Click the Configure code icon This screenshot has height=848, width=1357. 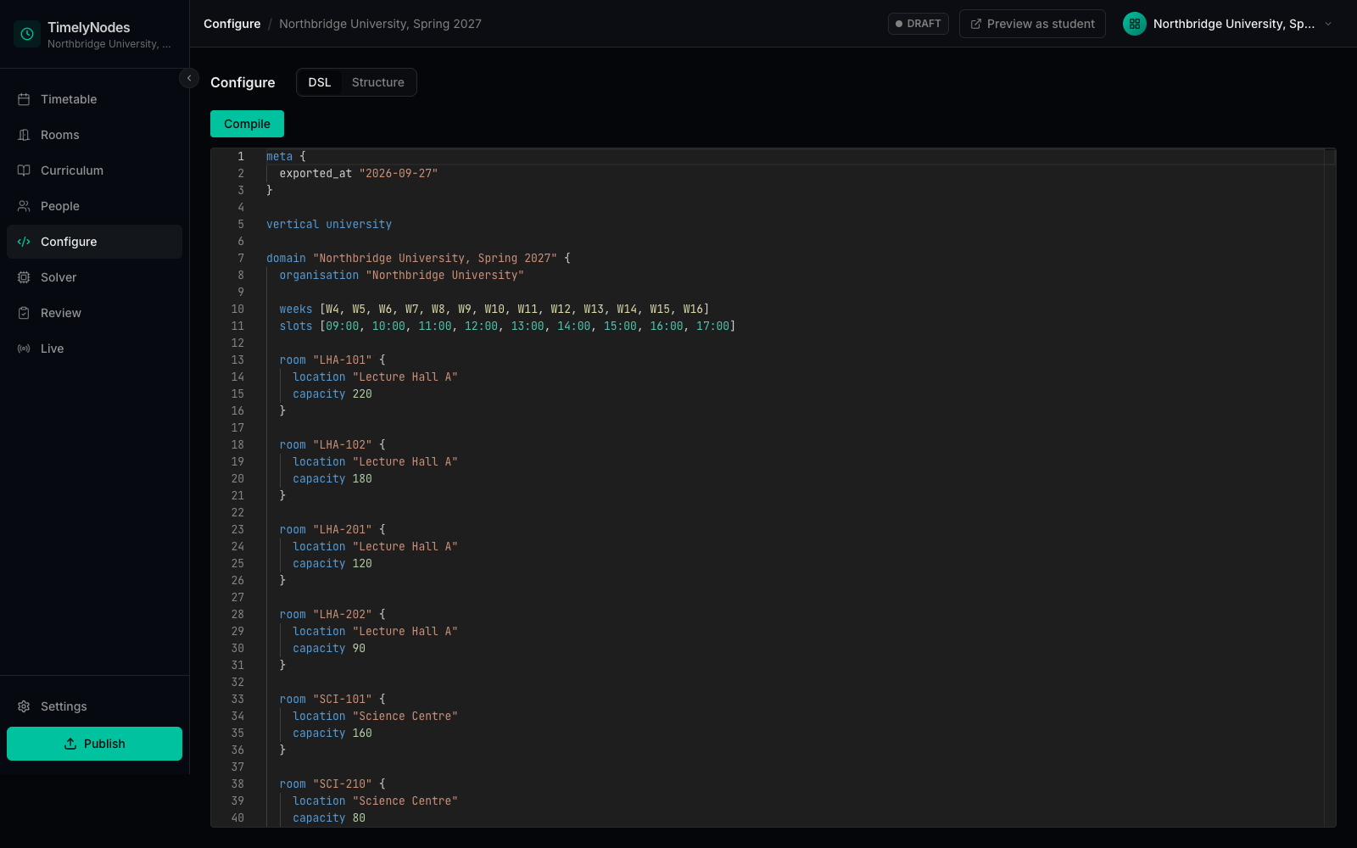tap(24, 242)
